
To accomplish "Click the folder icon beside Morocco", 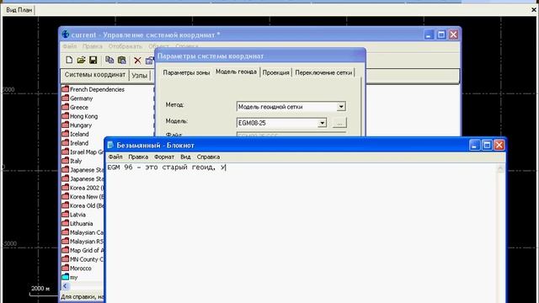I will (66, 268).
